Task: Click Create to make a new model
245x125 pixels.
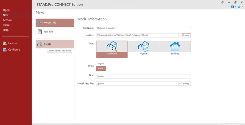Action: [x=55, y=44]
